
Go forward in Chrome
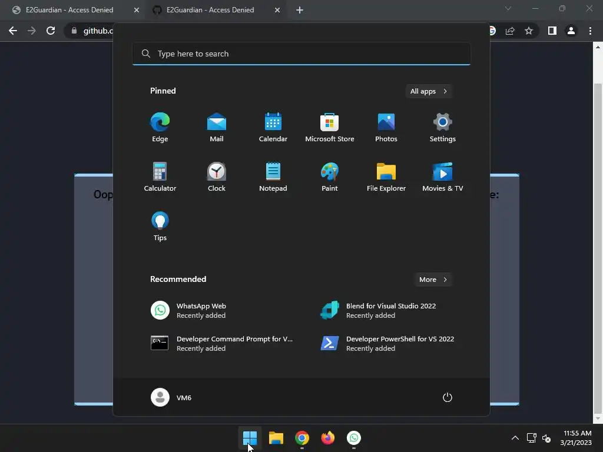[32, 31]
